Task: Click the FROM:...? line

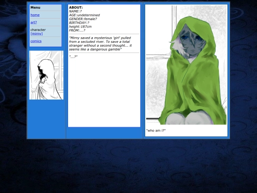Action: point(77,30)
